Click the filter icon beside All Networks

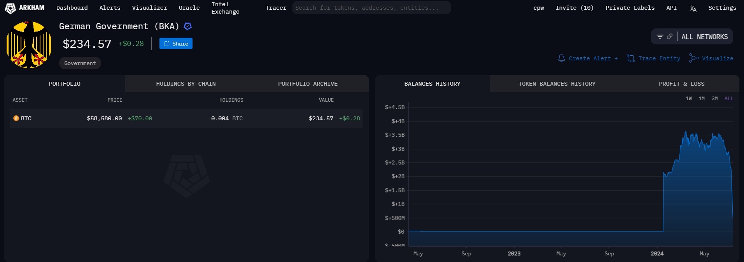click(660, 37)
